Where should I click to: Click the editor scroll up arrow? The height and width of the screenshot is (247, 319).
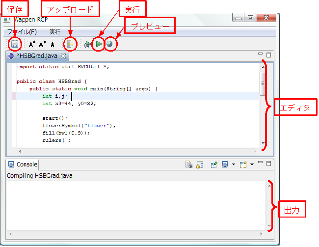click(263, 67)
